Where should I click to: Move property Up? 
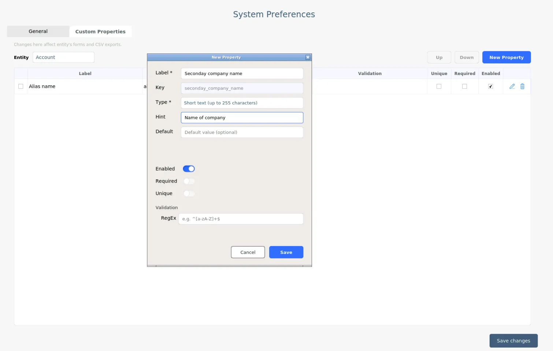439,57
